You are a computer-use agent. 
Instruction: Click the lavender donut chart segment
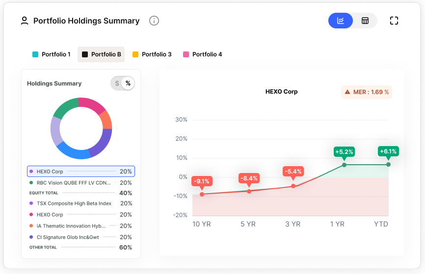tap(56, 131)
